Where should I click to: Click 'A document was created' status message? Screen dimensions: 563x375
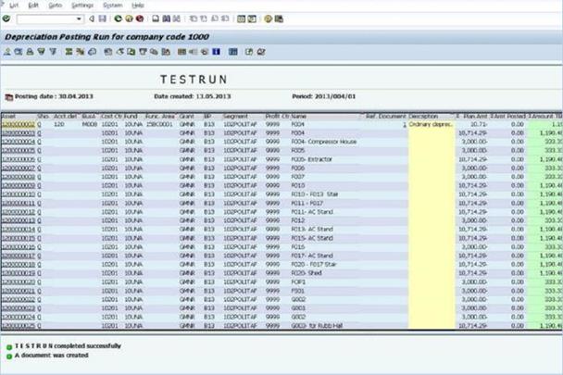(x=51, y=356)
